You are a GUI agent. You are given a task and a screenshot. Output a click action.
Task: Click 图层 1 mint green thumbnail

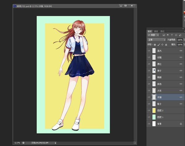[x=154, y=117]
